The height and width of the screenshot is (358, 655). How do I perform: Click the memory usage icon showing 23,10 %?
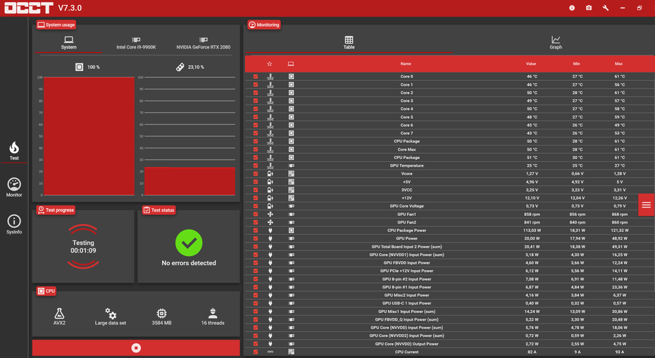(x=180, y=67)
